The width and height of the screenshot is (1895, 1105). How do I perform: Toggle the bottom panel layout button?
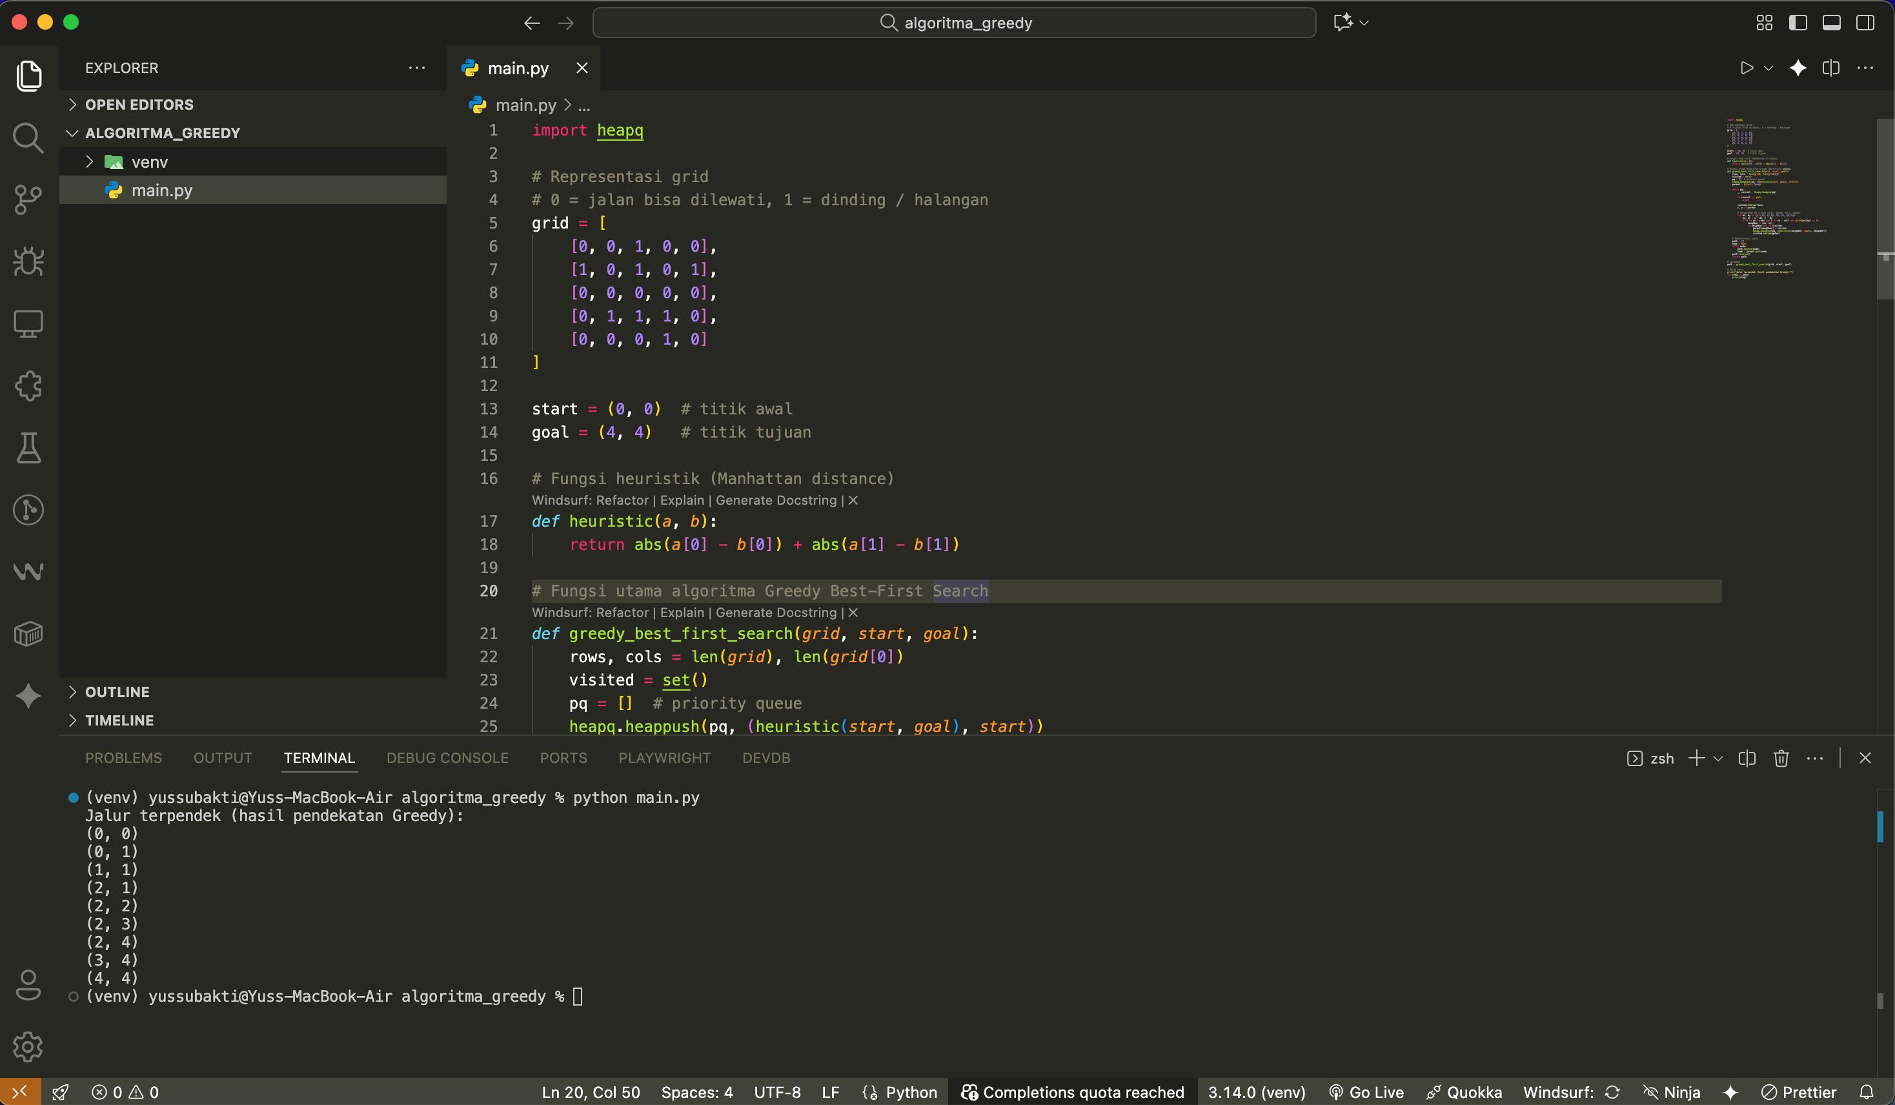1831,23
